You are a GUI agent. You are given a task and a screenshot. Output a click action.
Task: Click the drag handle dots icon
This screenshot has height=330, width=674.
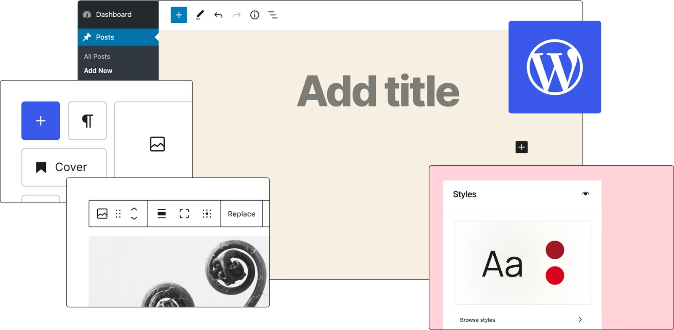coord(118,214)
